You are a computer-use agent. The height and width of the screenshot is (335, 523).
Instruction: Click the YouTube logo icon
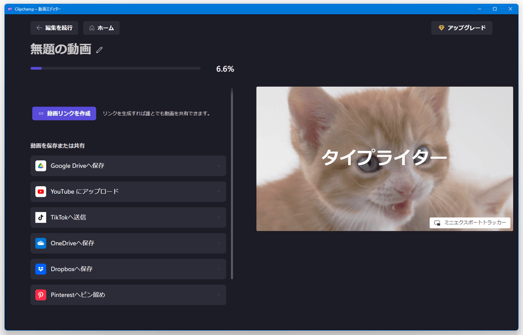pos(41,192)
